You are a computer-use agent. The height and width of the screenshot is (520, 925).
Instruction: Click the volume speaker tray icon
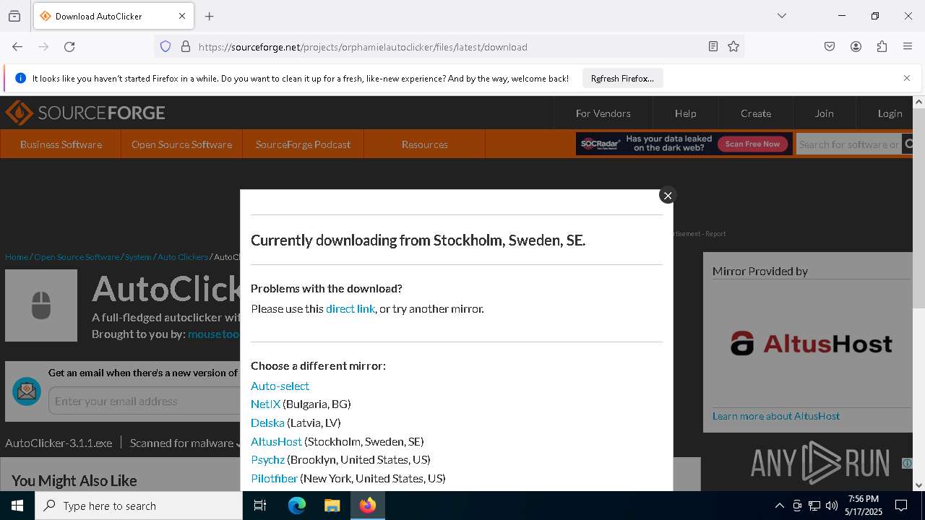pyautogui.click(x=832, y=506)
